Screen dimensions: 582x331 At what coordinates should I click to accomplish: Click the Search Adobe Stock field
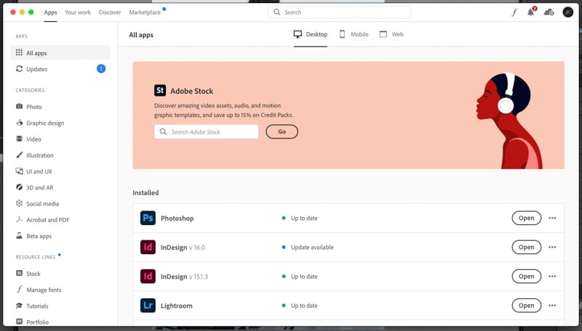pos(207,132)
